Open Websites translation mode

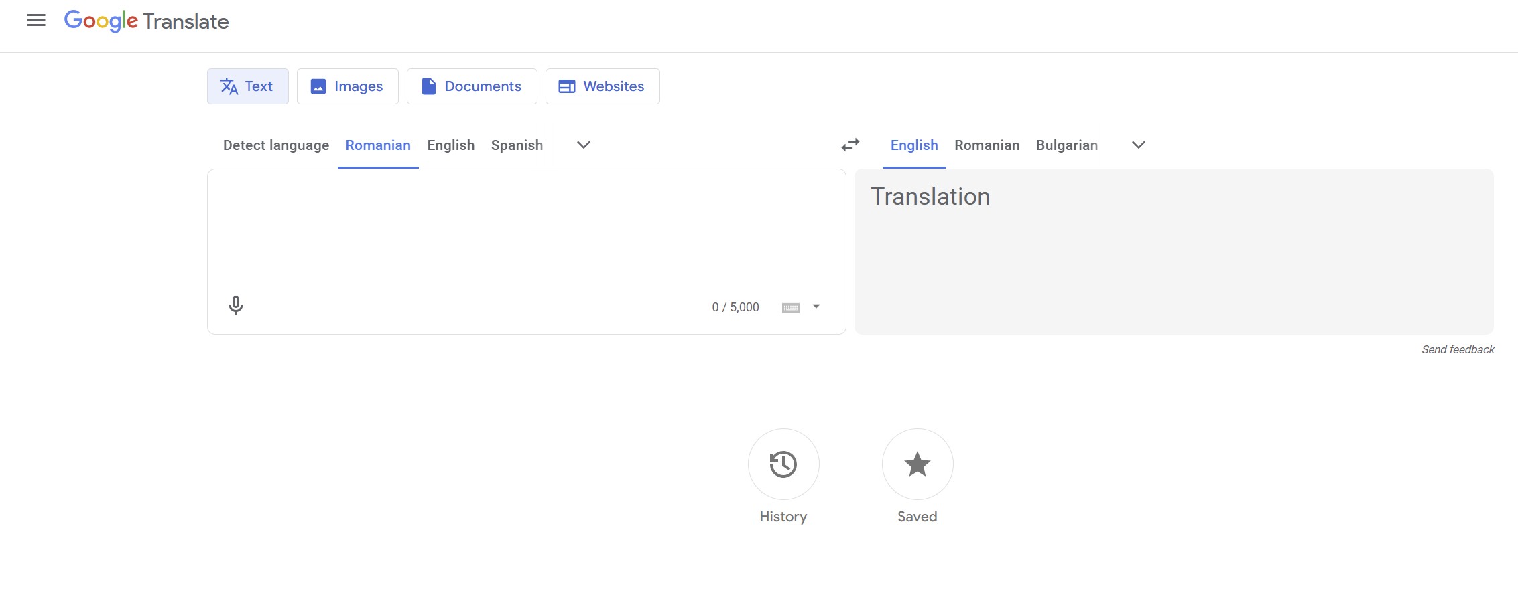point(602,86)
